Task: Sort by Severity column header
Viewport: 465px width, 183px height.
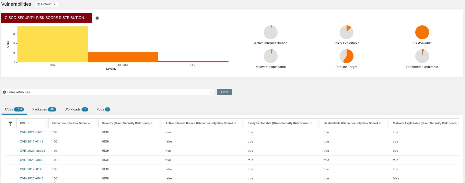Action: coord(128,123)
